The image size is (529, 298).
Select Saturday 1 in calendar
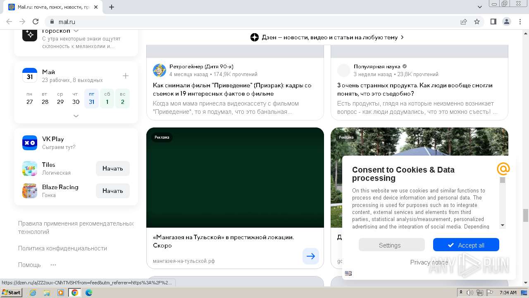tap(107, 99)
